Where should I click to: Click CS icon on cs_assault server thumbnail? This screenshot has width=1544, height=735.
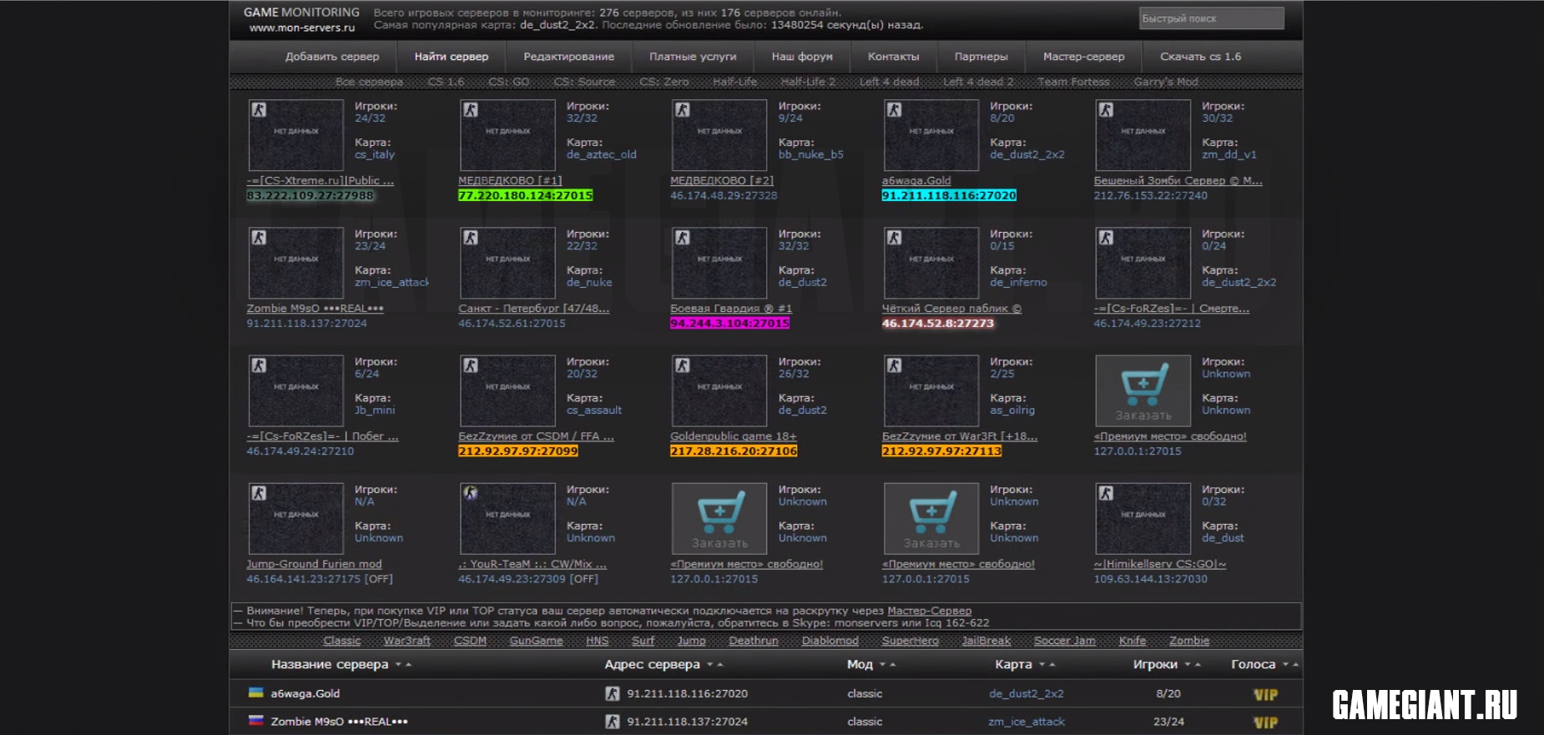pyautogui.click(x=471, y=365)
